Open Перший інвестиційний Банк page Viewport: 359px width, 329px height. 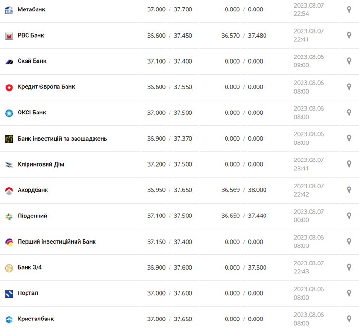[x=57, y=242]
